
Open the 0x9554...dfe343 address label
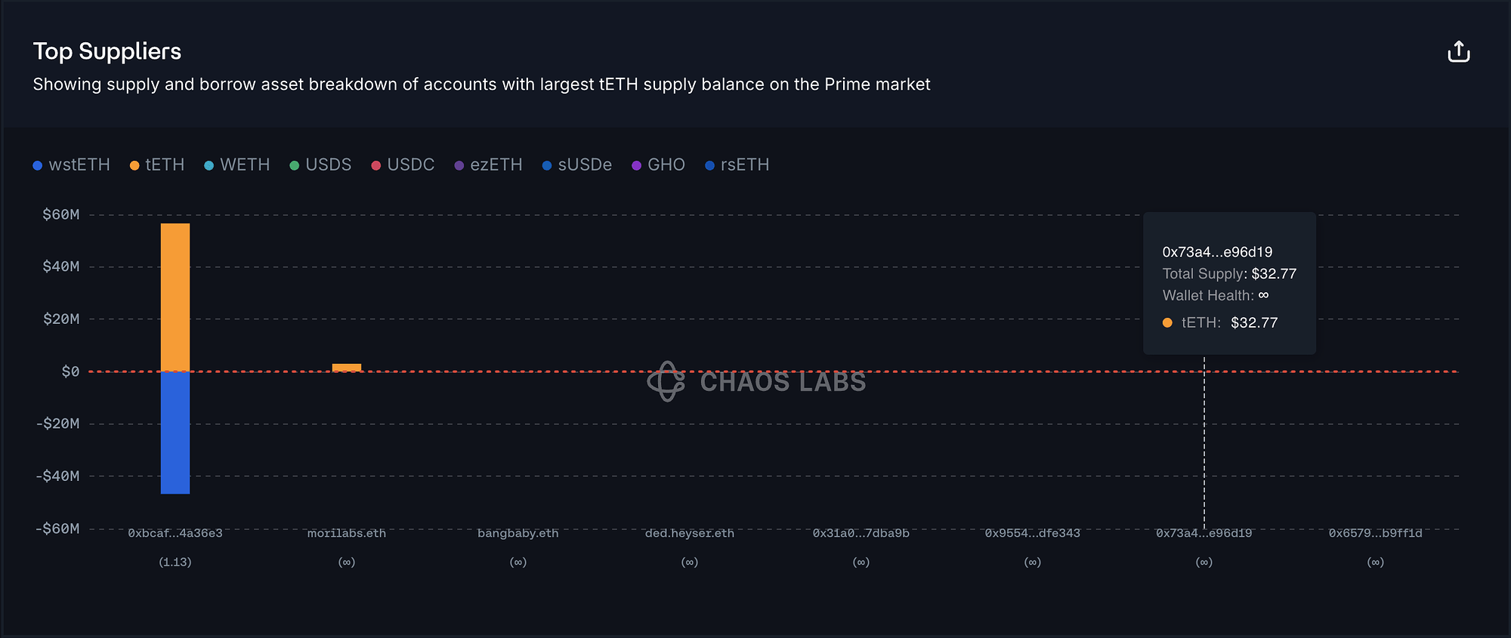pyautogui.click(x=1033, y=533)
